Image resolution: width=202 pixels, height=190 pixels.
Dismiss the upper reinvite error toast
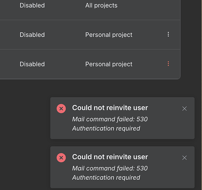point(185,109)
